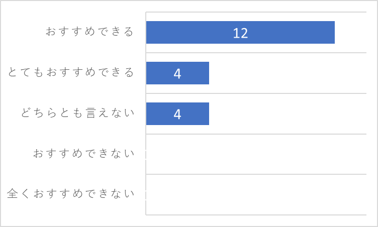Click empty plot row next to 全くおすすめできない
Image resolution: width=378 pixels, height=227 pixels.
[x=256, y=194]
